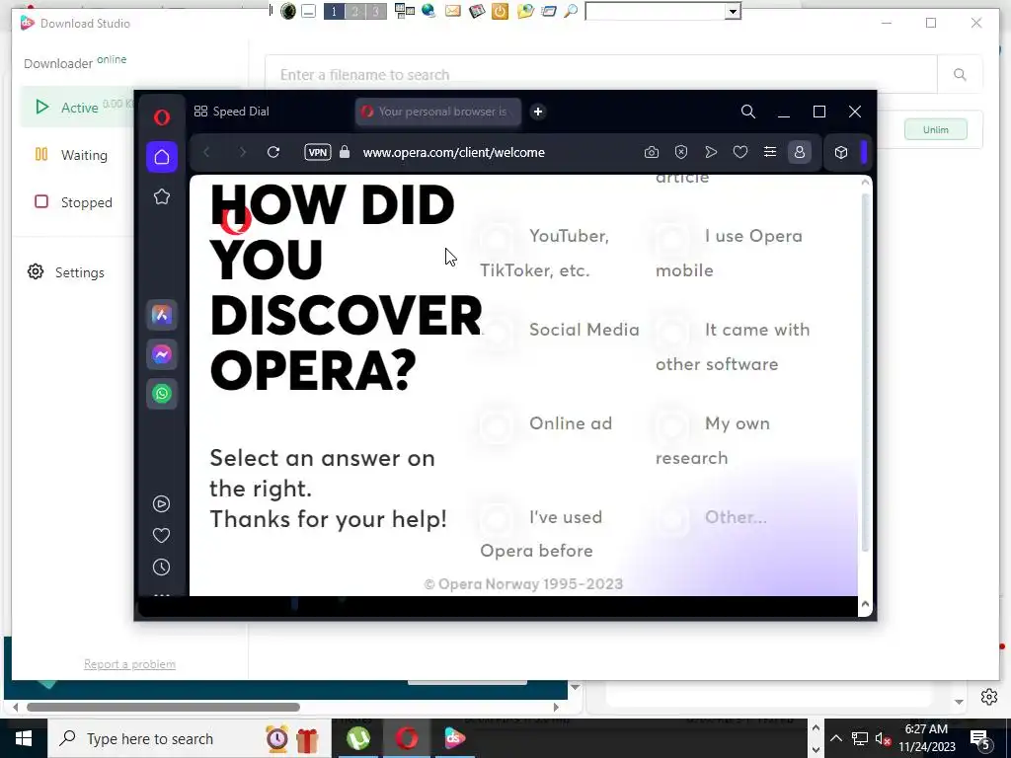Open the flow send arrow icon
This screenshot has width=1011, height=758.
coord(711,152)
